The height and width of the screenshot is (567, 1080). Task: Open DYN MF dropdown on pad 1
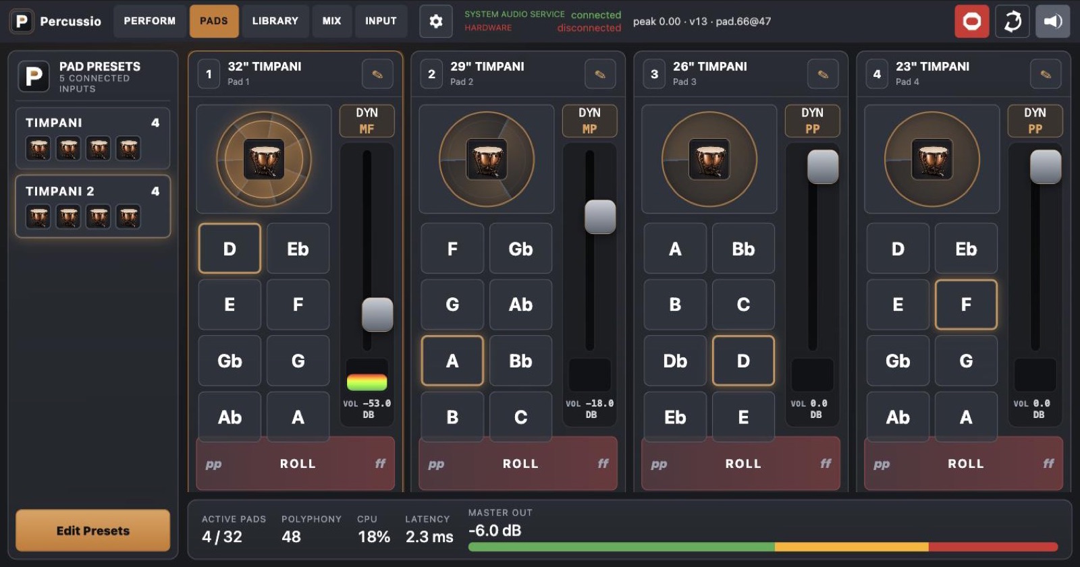(367, 121)
